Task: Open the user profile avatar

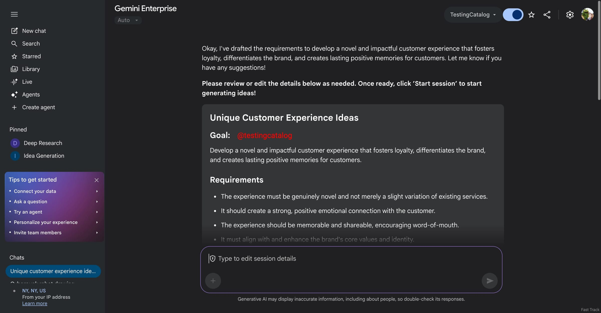Action: pyautogui.click(x=587, y=14)
